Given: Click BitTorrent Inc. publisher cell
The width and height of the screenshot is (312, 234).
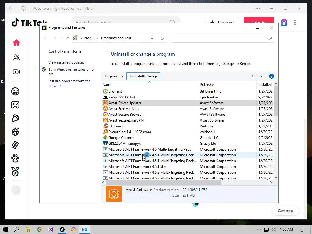Looking at the screenshot, I should pos(211,91).
